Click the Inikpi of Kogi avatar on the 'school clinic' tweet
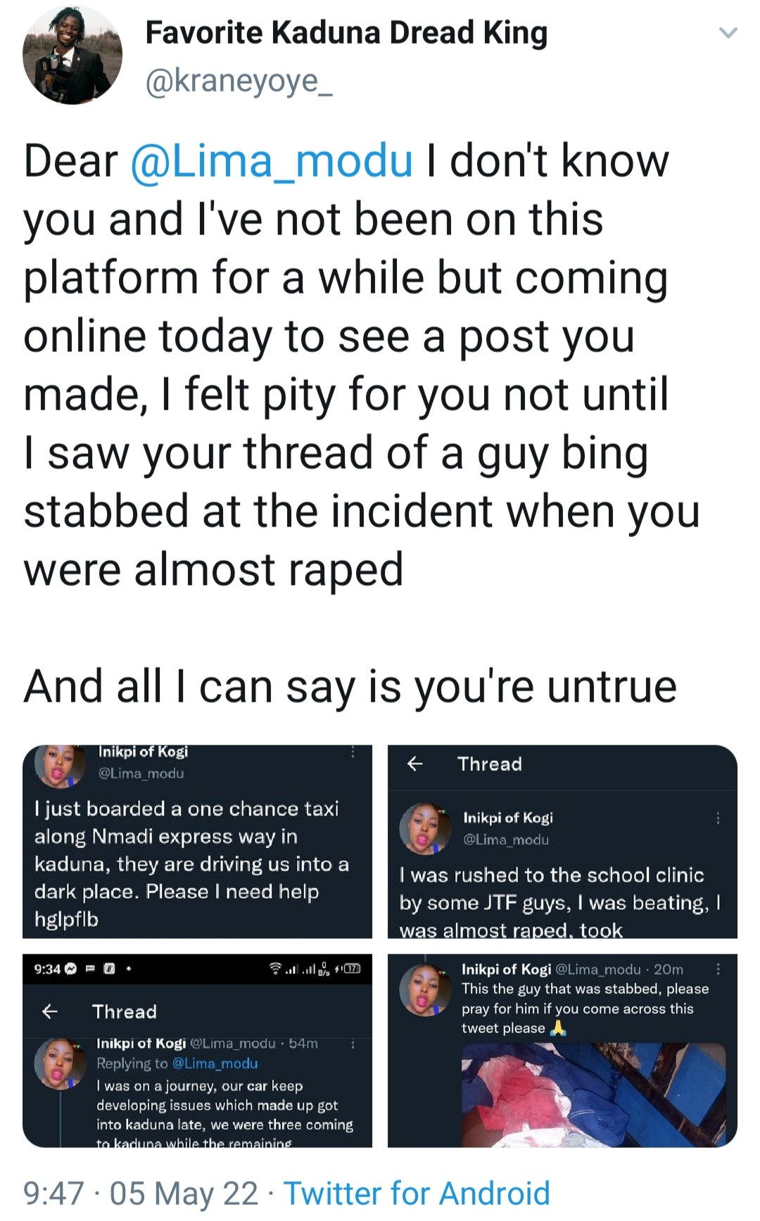 424,828
